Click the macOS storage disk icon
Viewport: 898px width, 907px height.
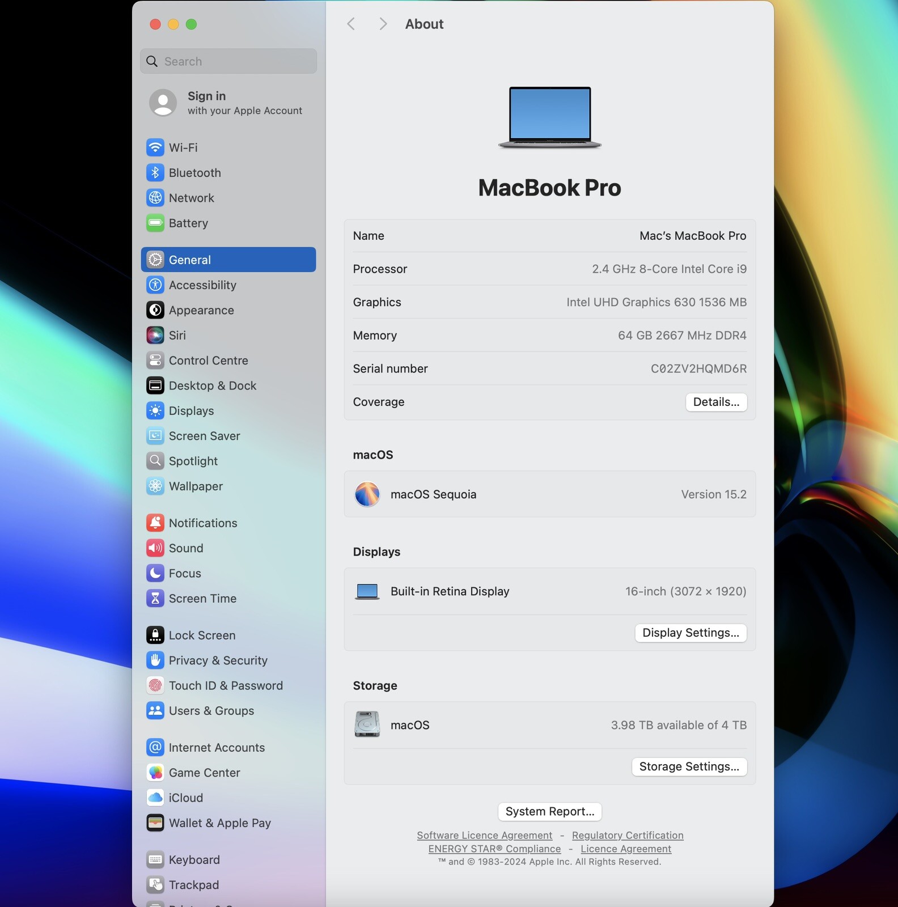click(x=367, y=724)
